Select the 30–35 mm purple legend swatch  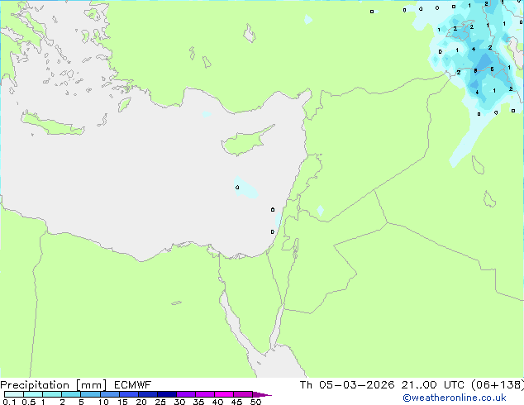coord(185,394)
